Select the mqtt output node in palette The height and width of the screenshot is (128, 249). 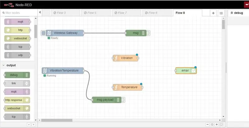pyautogui.click(x=17, y=92)
